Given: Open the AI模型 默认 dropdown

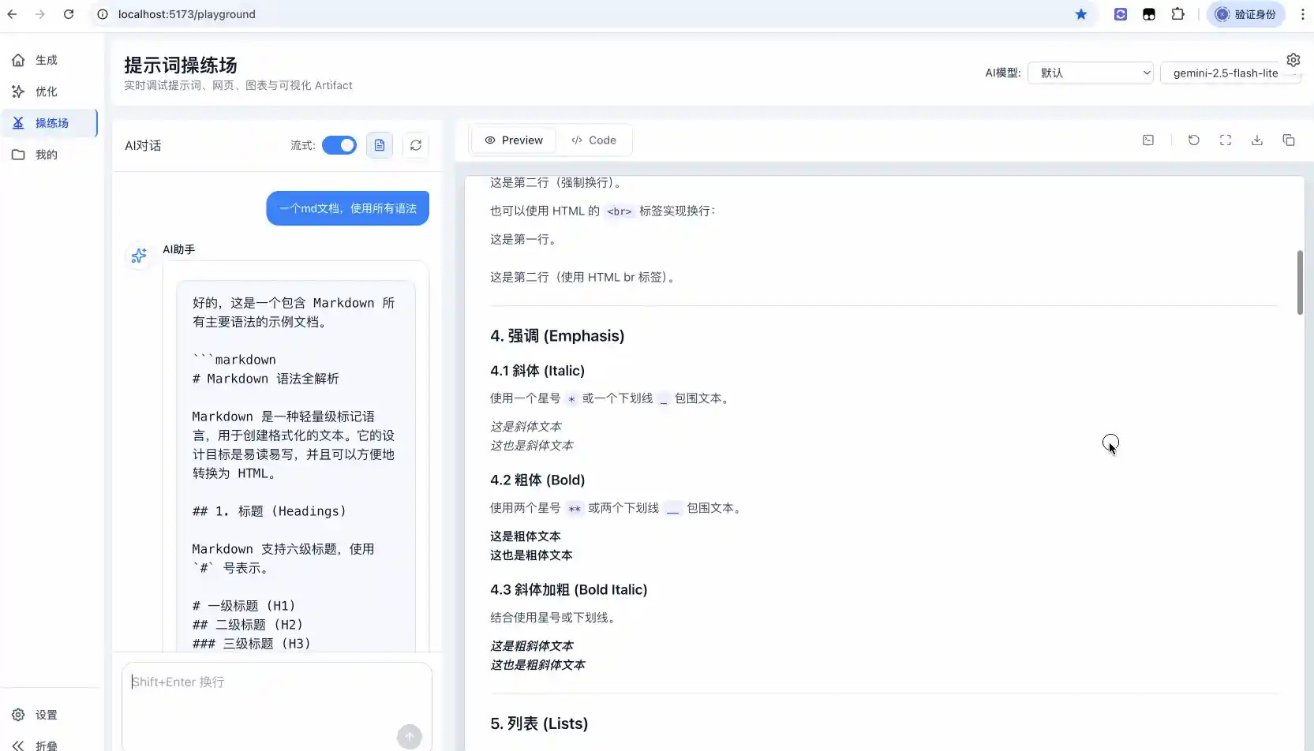Looking at the screenshot, I should 1090,73.
